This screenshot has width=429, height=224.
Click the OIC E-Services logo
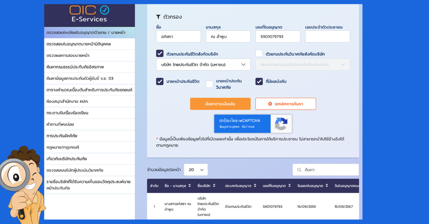pos(89,14)
